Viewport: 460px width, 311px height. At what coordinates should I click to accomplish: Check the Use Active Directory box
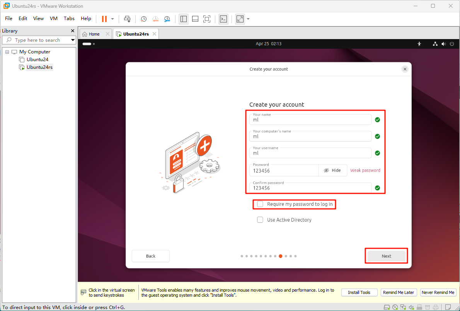click(260, 220)
